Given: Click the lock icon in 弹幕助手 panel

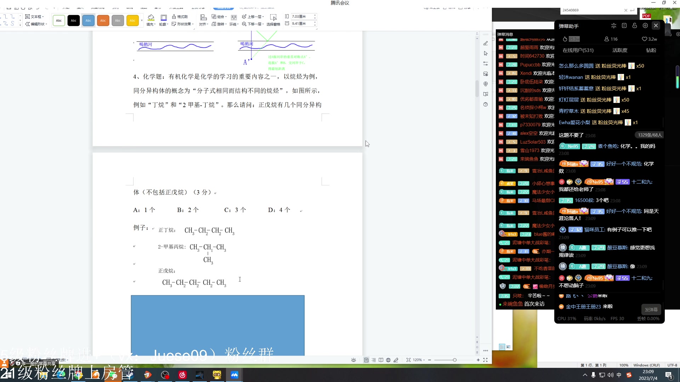Looking at the screenshot, I should pyautogui.click(x=635, y=25).
